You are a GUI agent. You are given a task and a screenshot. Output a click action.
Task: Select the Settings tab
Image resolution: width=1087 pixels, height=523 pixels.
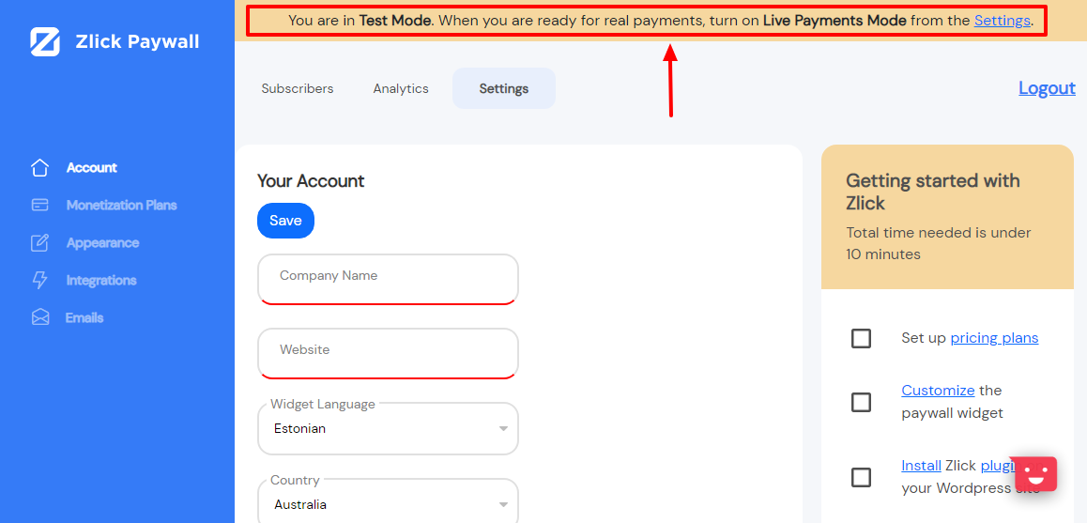pos(504,89)
